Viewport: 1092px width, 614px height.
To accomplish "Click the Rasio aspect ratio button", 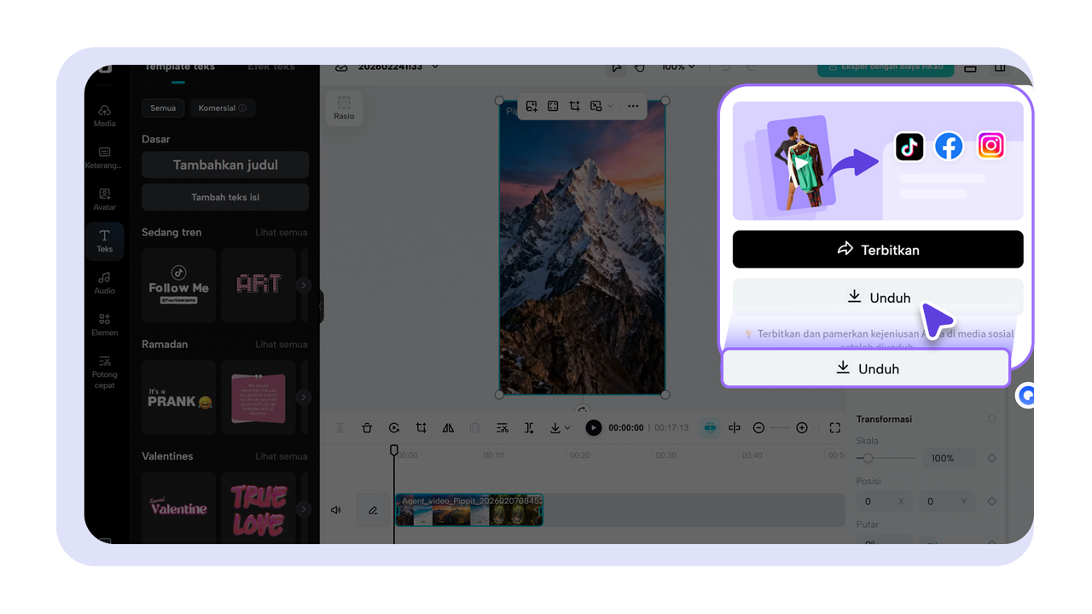I will click(344, 108).
